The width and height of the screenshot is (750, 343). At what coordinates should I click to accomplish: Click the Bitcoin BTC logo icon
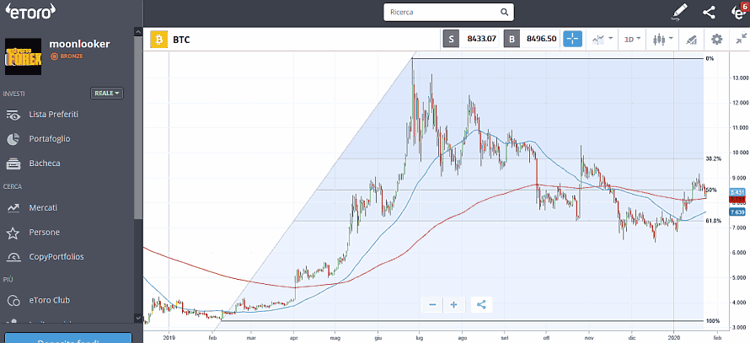158,40
